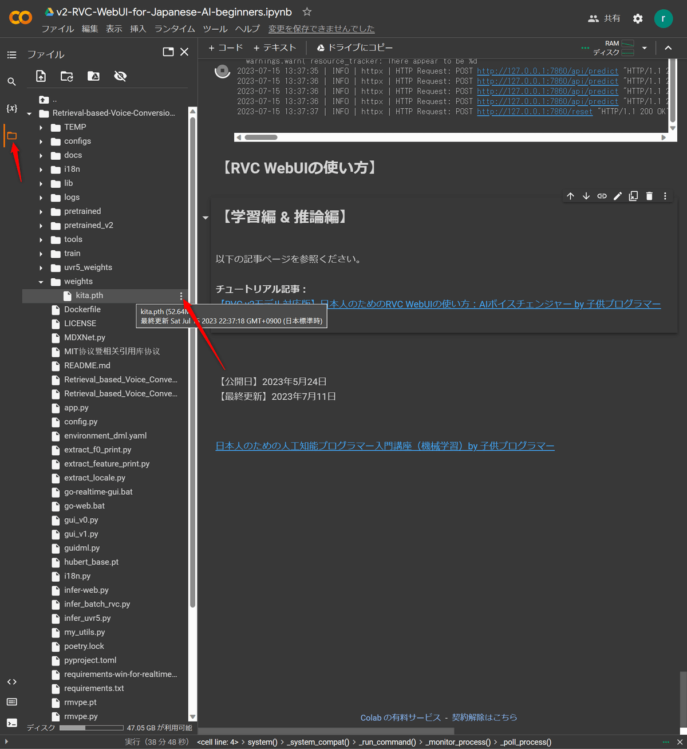Expand the configs folder
This screenshot has height=749, width=687.
(x=41, y=141)
